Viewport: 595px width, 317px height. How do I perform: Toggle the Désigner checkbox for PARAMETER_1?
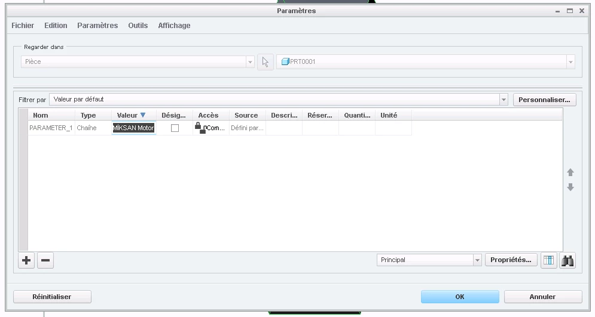point(175,128)
